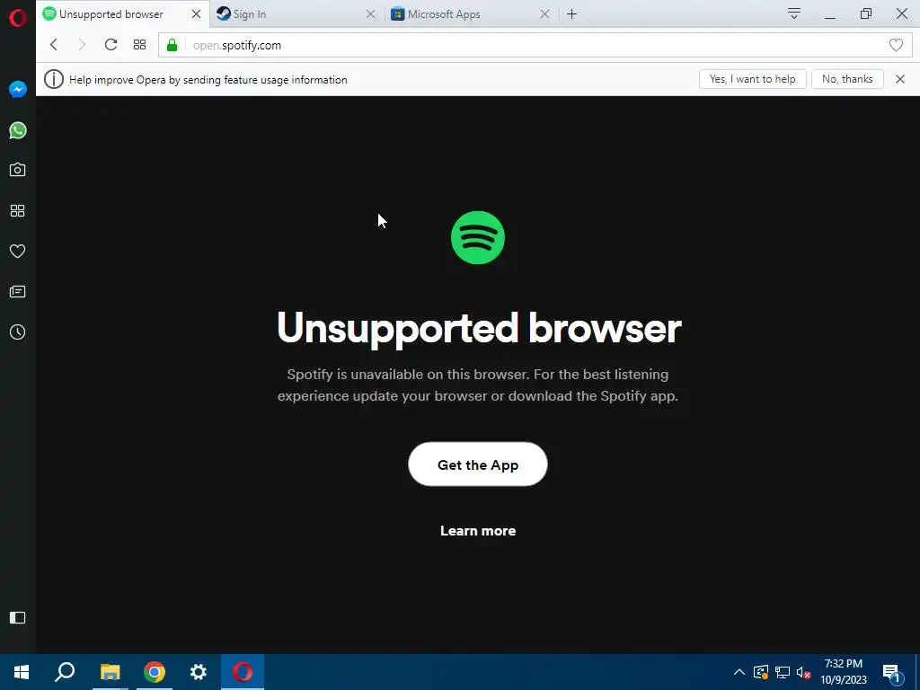Follow the Learn more link
920x690 pixels.
tap(478, 530)
